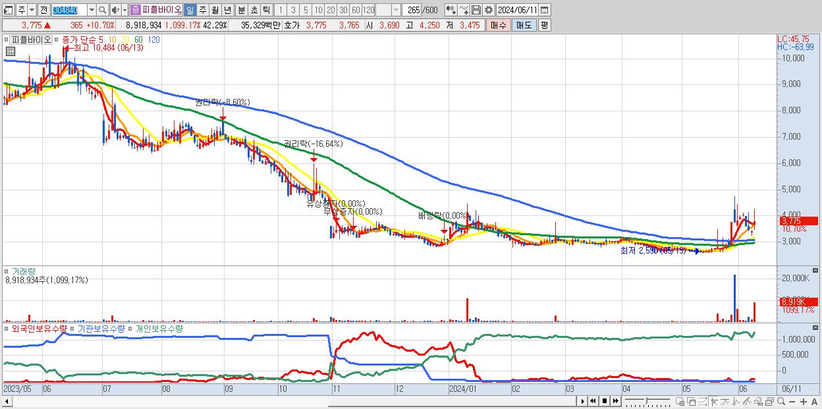This screenshot has height=409, width=822.
Task: Click the play button in replay controls
Action: 583,401
